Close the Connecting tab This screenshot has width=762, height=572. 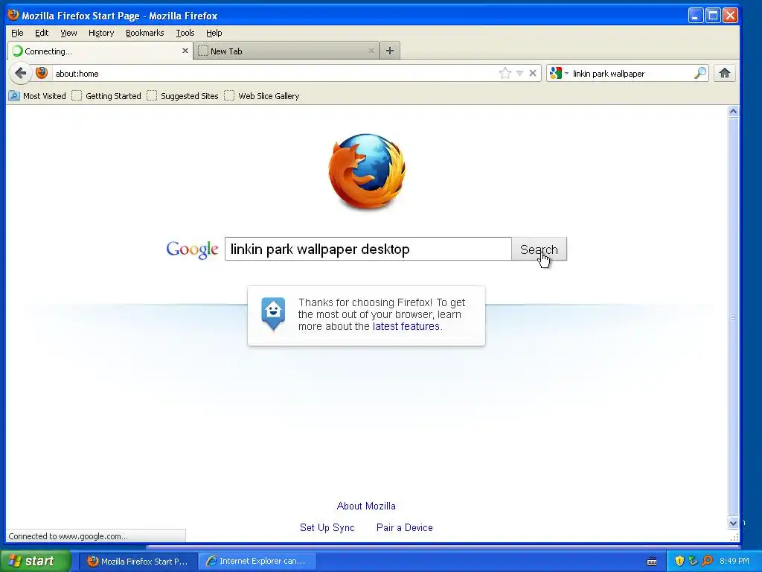pos(185,51)
